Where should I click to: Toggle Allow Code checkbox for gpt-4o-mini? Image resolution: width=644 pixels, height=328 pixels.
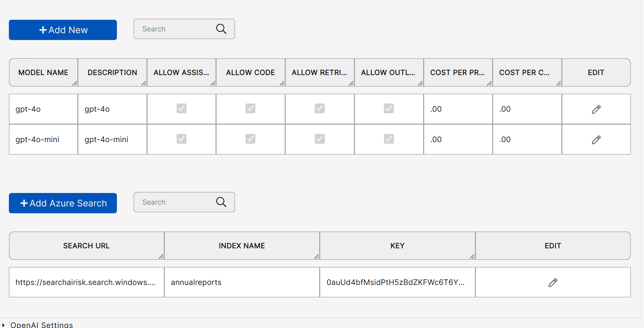pos(250,139)
